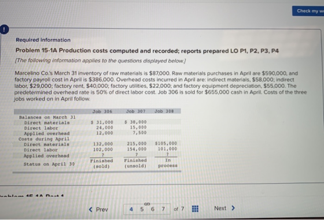Click the Check my work button
The height and width of the screenshot is (220, 324).
(308, 11)
